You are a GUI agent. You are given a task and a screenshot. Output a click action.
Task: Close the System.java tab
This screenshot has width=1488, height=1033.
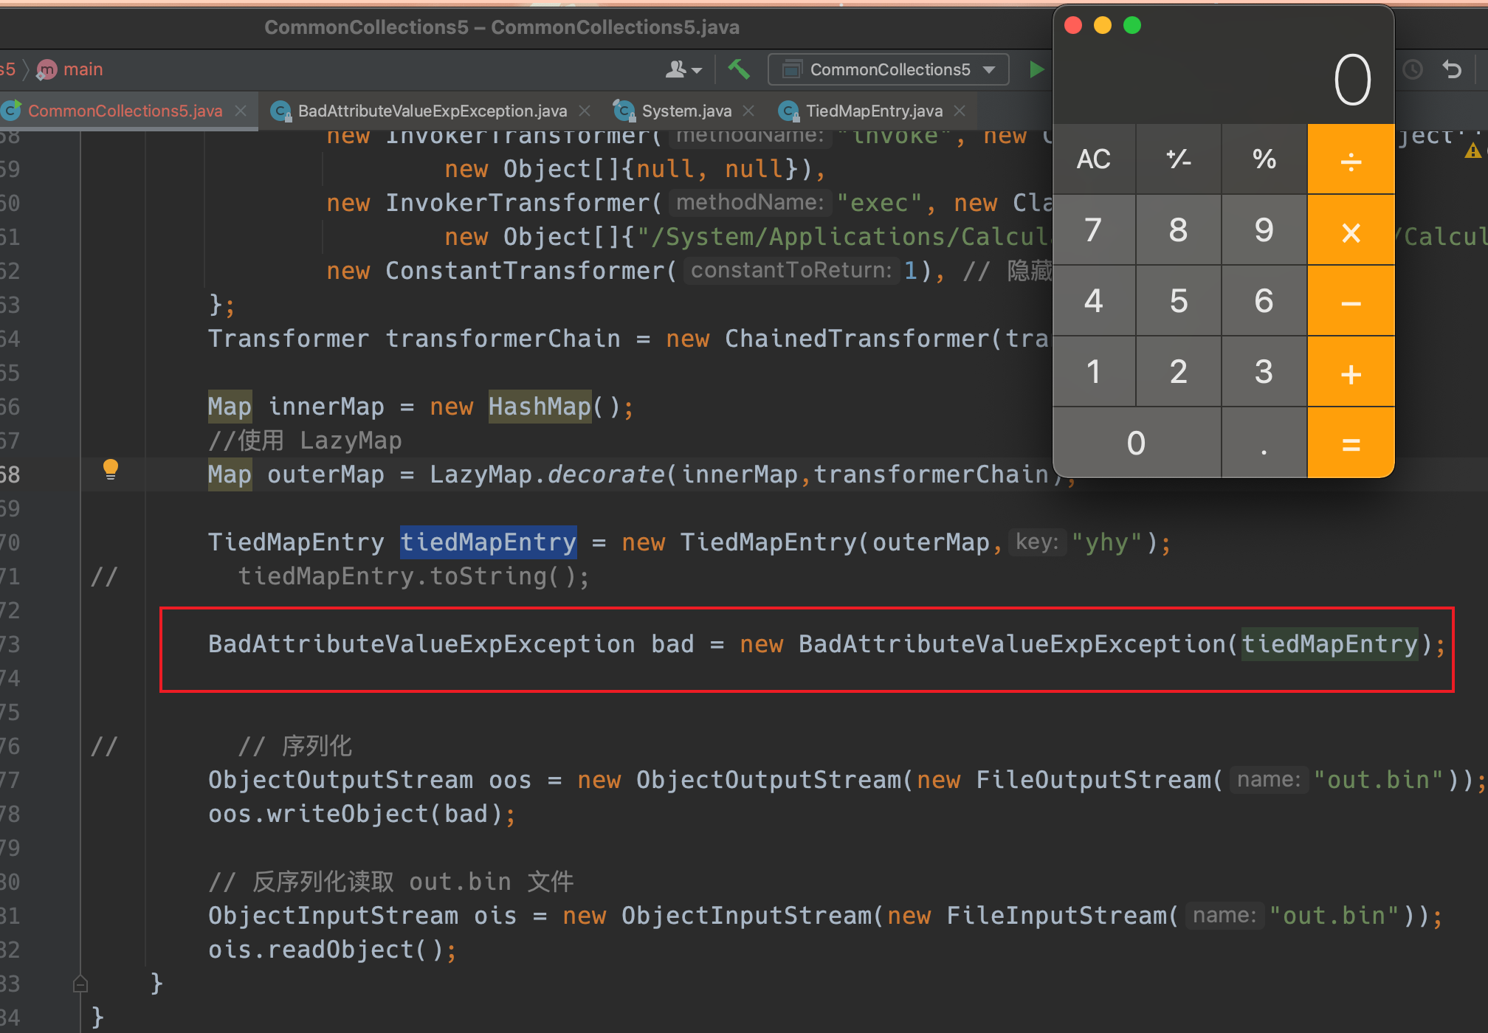[748, 111]
